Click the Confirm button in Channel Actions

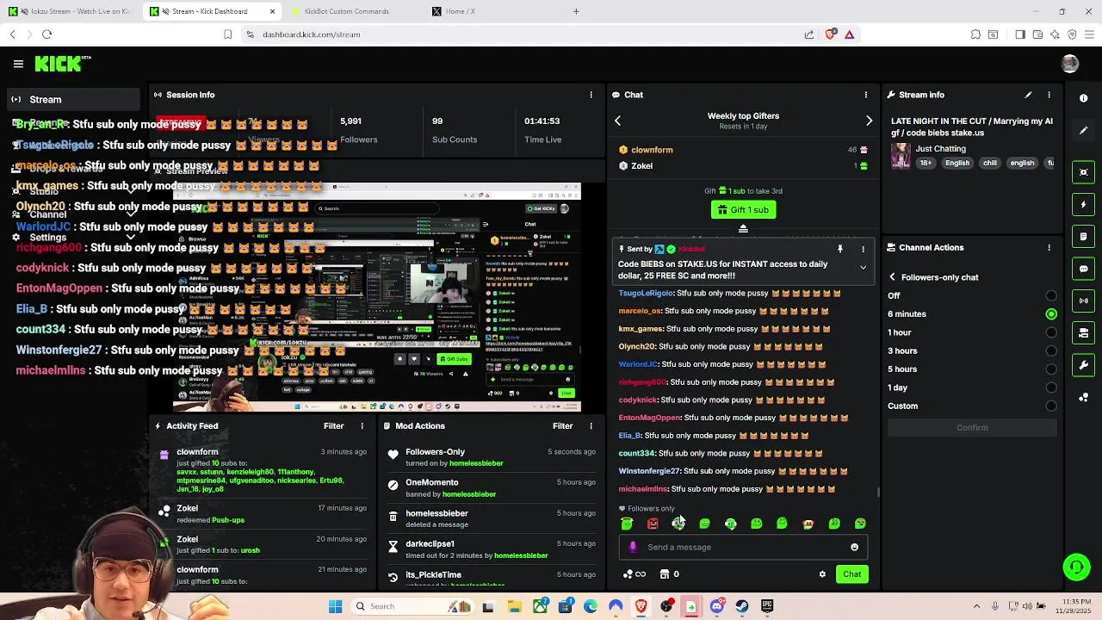pyautogui.click(x=972, y=428)
